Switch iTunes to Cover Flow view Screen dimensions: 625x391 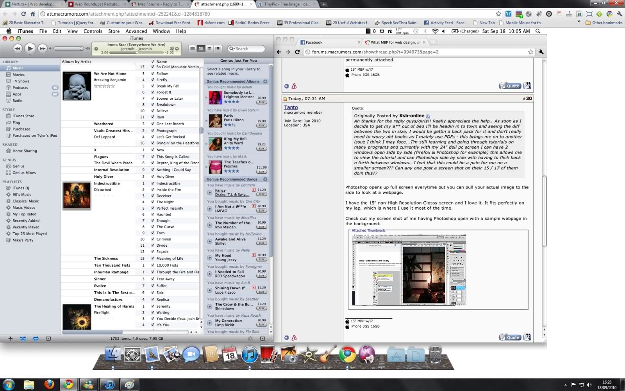218,48
